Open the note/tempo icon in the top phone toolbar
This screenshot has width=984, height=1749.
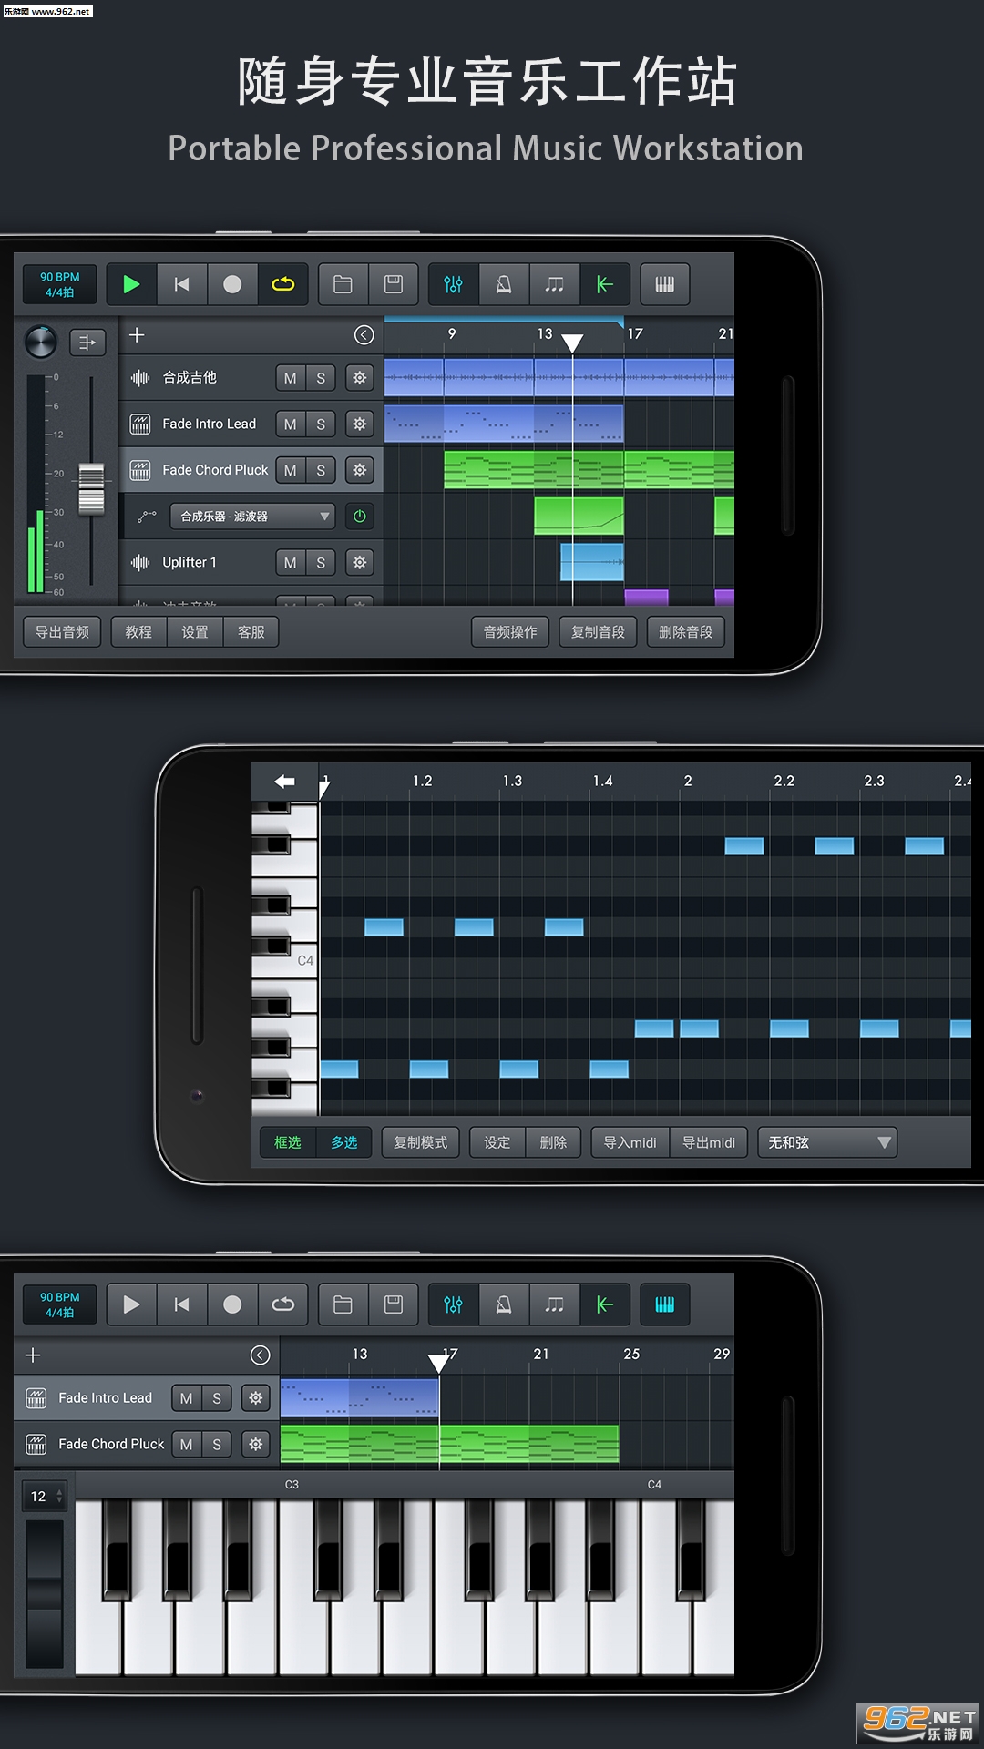pos(554,284)
